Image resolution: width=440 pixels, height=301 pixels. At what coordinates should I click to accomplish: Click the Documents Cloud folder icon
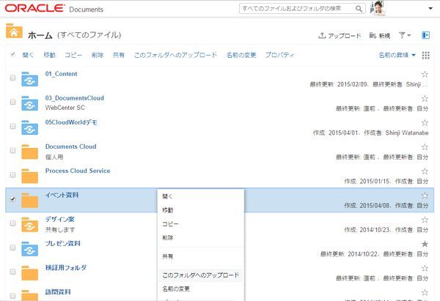pyautogui.click(x=30, y=152)
